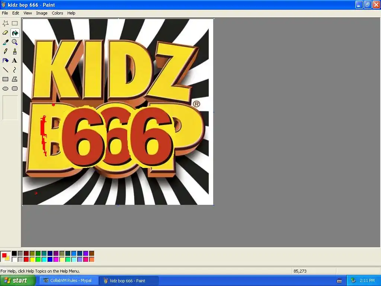
Task: Open the Image menu
Action: [42, 13]
